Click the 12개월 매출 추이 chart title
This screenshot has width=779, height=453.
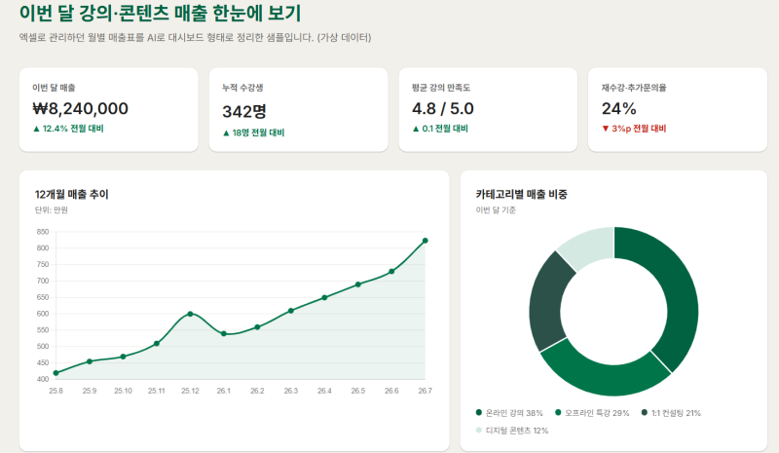pyautogui.click(x=71, y=194)
